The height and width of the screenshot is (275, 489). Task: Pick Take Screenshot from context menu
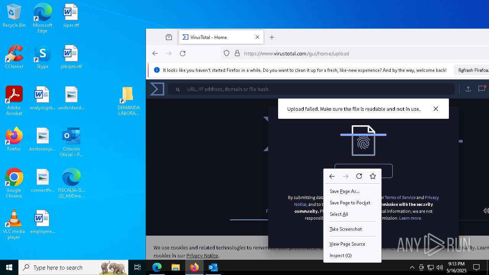(352, 229)
